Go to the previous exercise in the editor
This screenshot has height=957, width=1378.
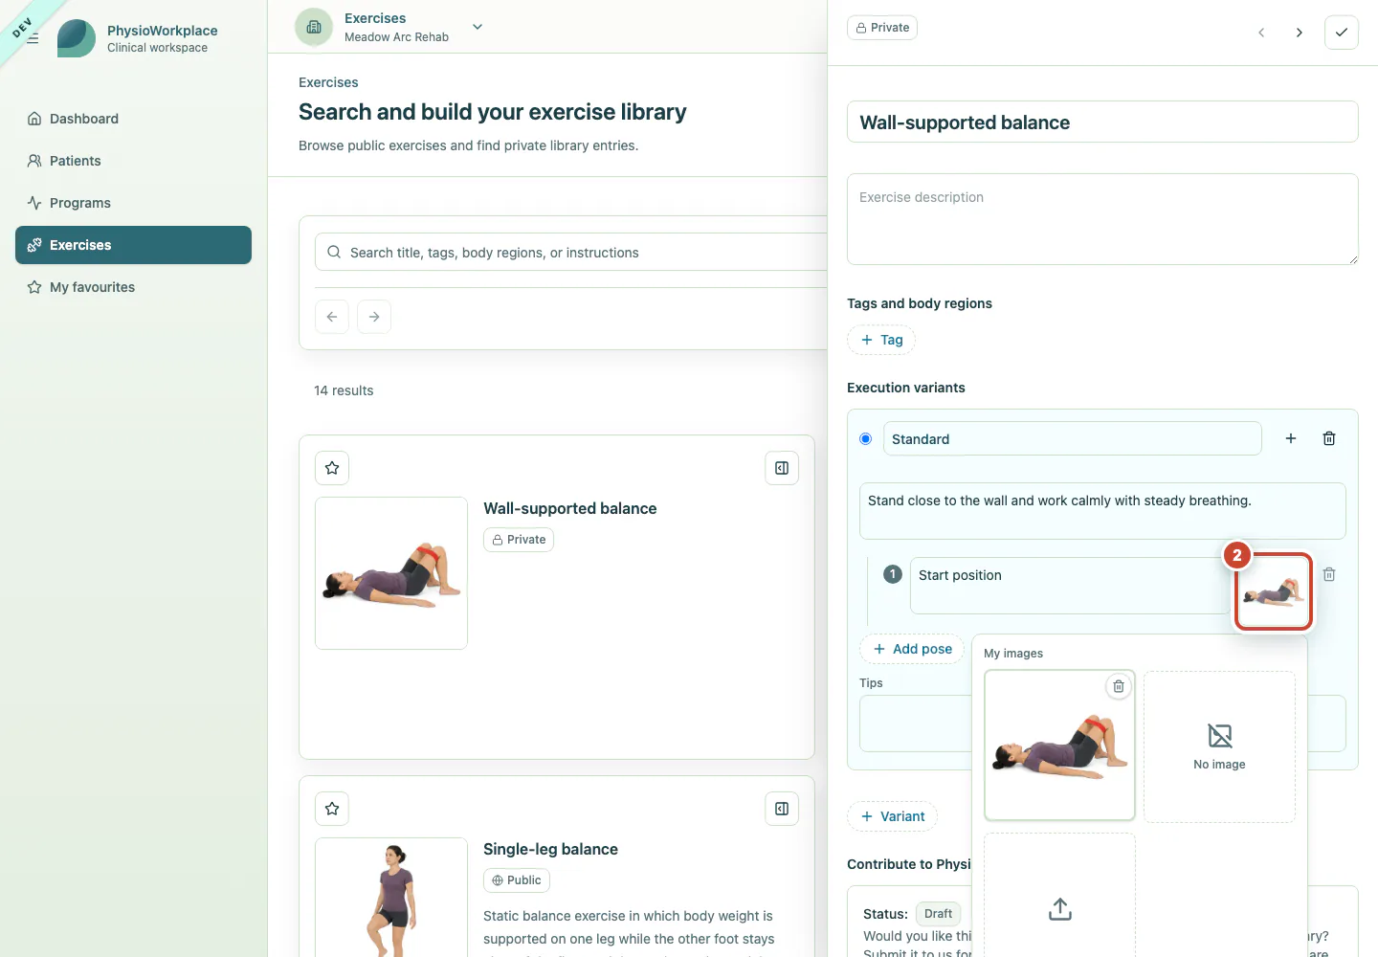click(1261, 33)
